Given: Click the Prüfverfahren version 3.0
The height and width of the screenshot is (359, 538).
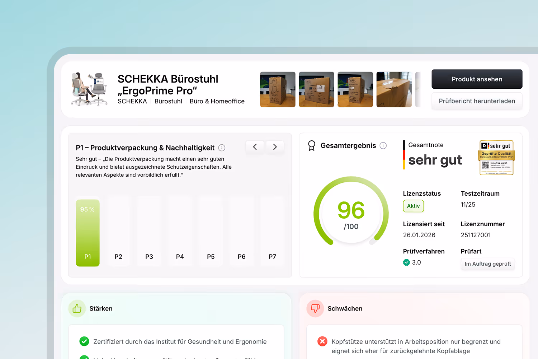Looking at the screenshot, I should coord(416,262).
